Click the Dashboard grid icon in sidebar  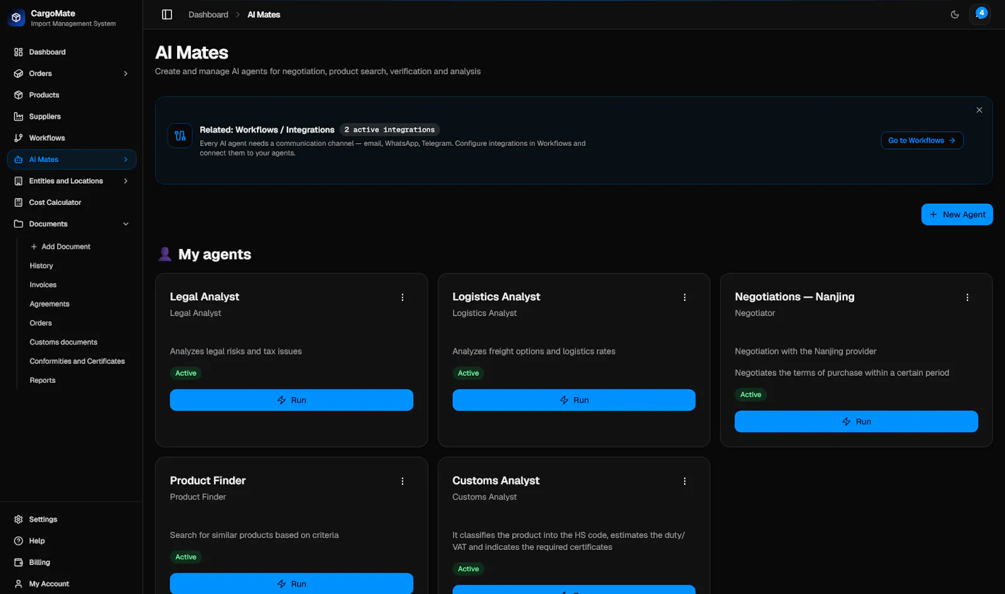click(18, 52)
